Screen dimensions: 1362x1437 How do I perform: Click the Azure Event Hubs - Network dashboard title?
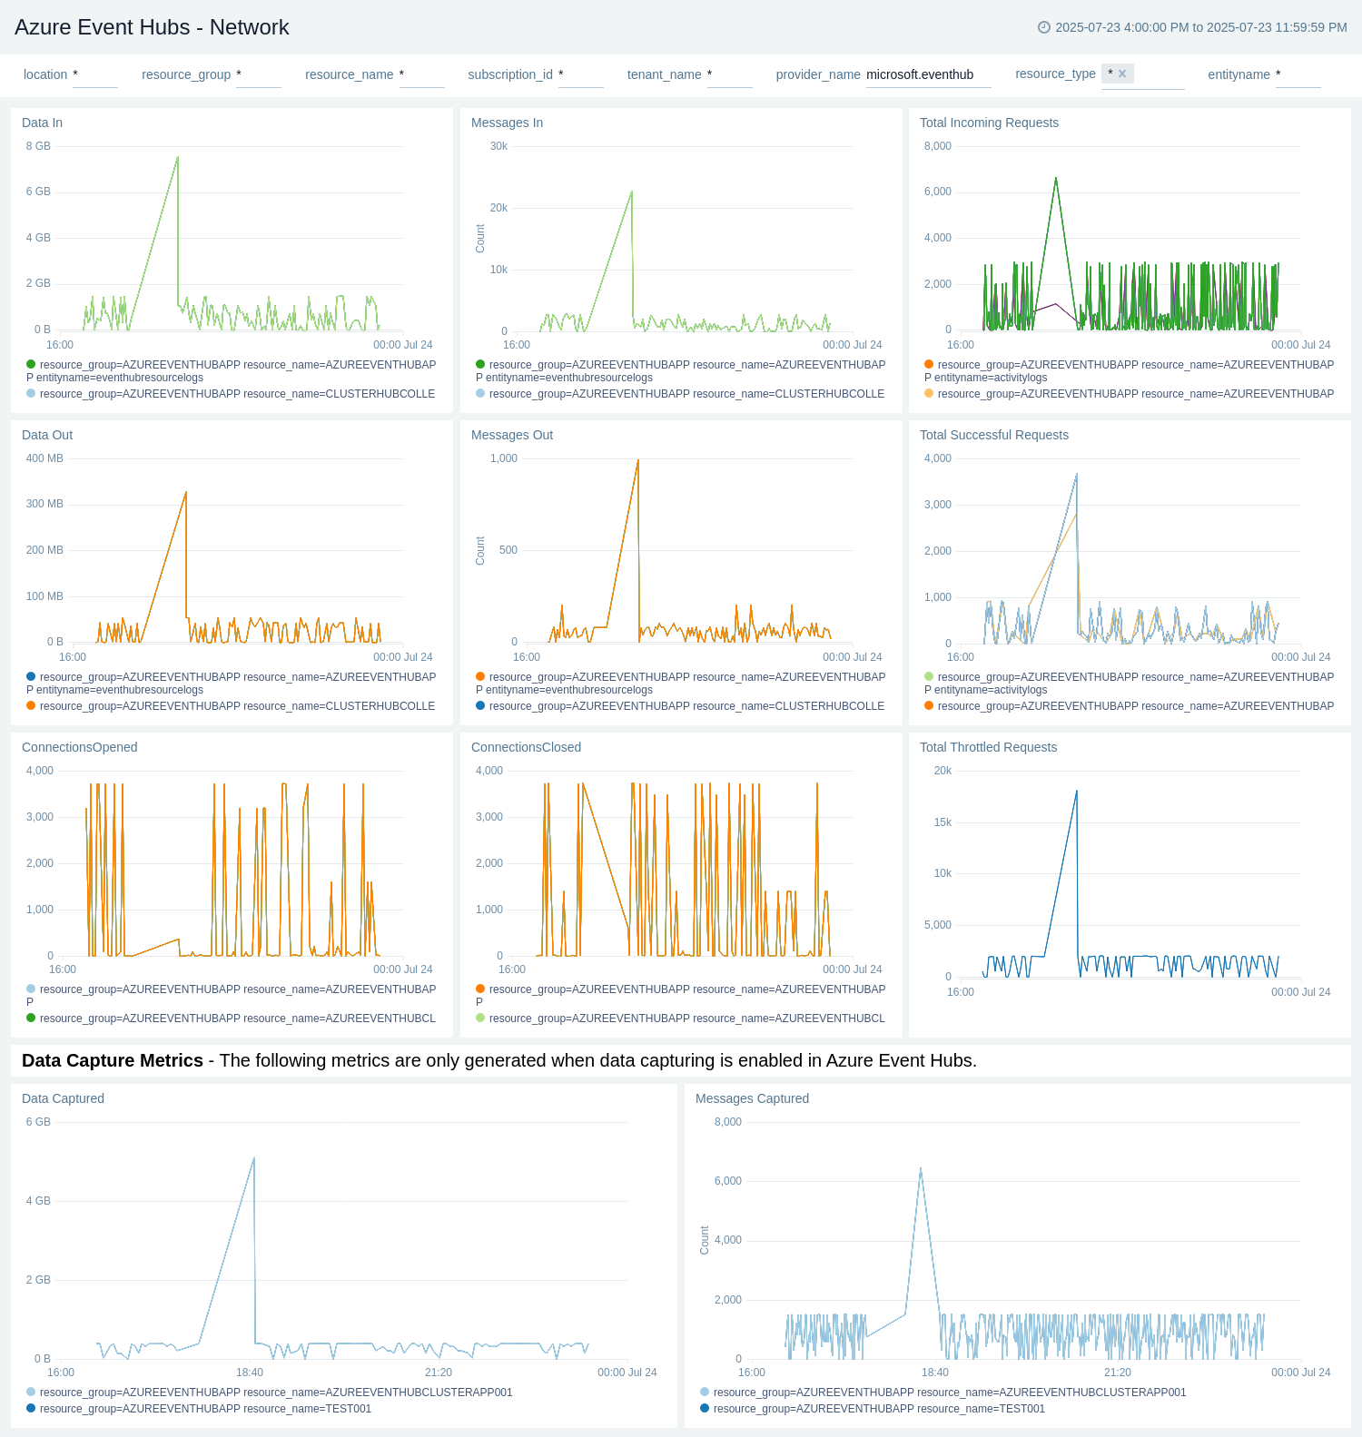tap(152, 27)
